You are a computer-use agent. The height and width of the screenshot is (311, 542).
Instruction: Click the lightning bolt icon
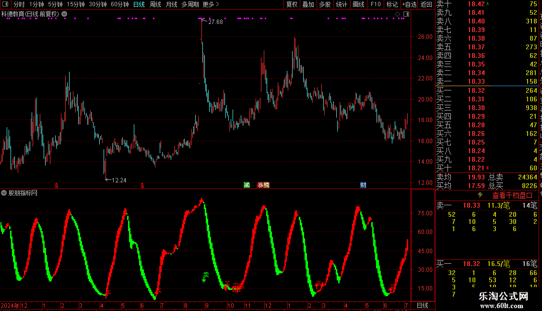(480, 195)
